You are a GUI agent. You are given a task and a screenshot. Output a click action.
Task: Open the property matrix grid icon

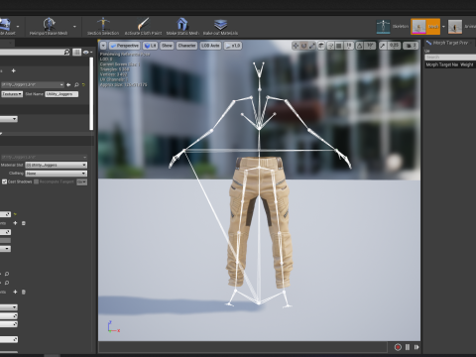[x=76, y=53]
